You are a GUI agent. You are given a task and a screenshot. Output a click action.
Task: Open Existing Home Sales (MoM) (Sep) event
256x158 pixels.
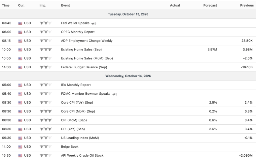tap(87, 58)
